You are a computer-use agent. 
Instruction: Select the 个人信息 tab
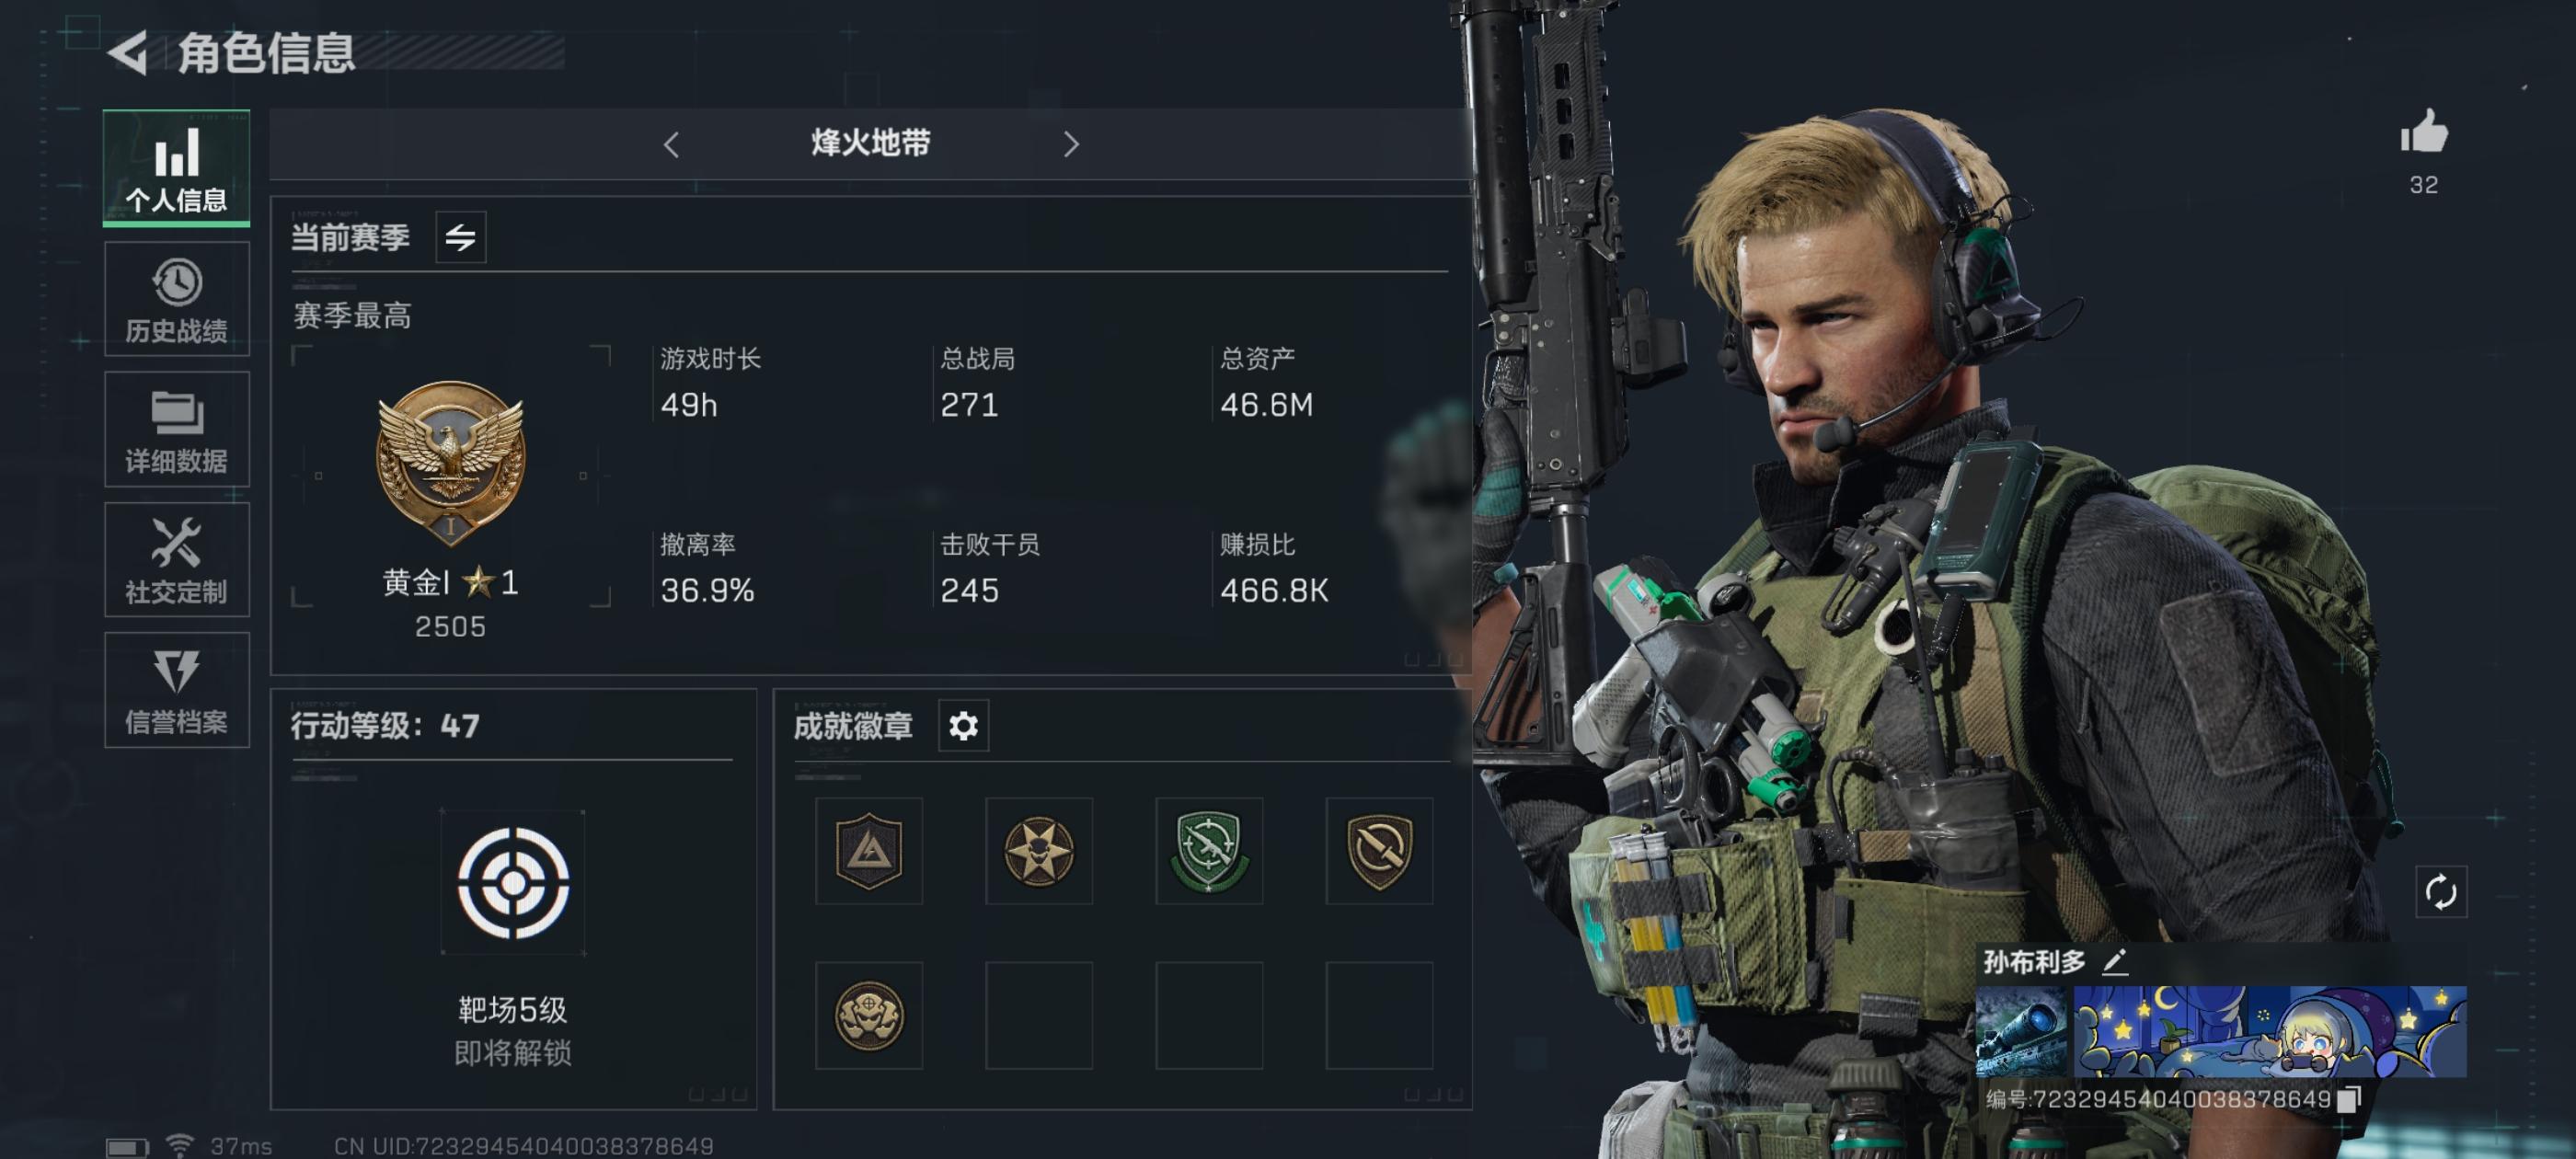177,167
